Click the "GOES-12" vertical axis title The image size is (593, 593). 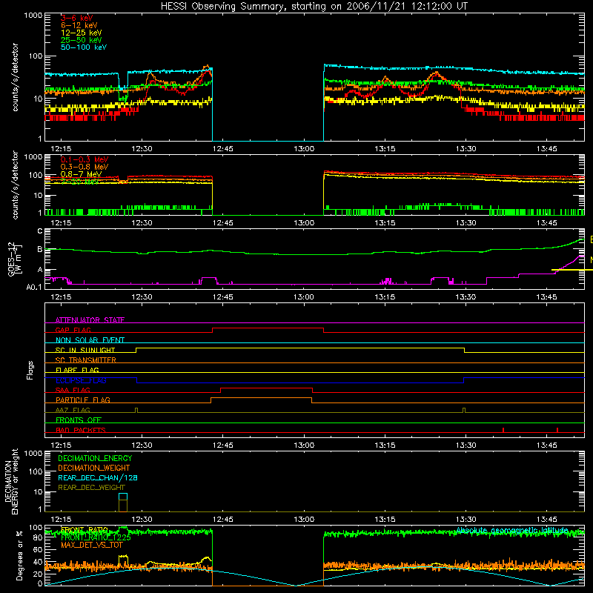(11, 259)
